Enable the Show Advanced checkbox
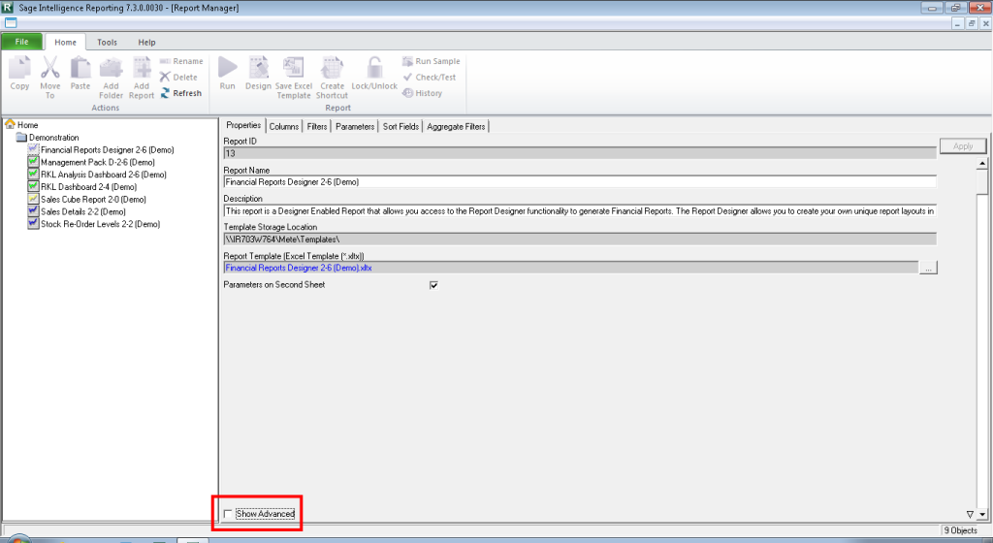993x543 pixels. [228, 514]
